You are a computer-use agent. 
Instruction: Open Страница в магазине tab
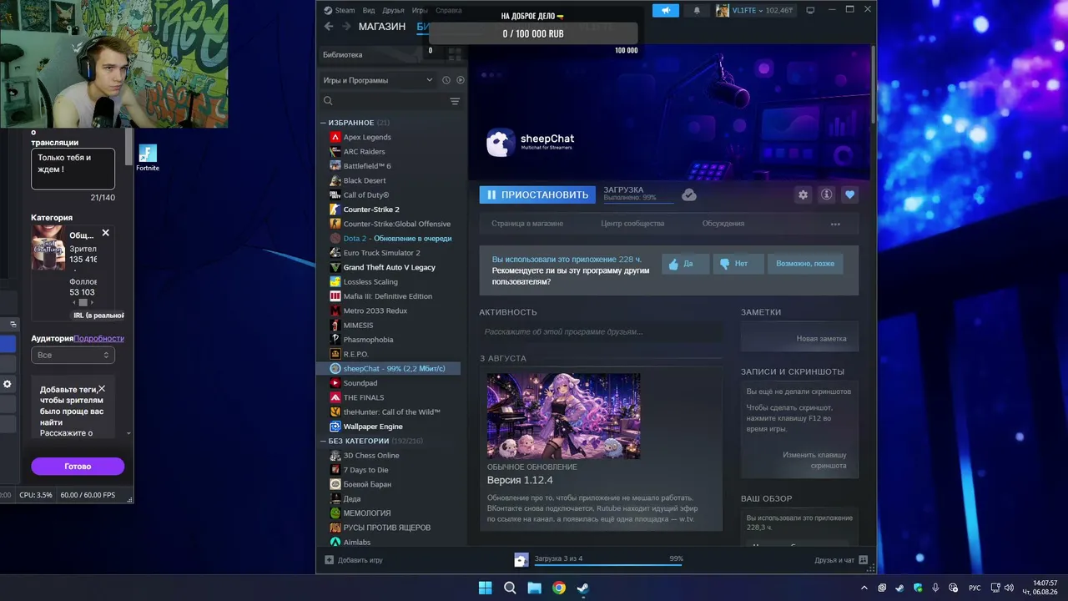(527, 224)
